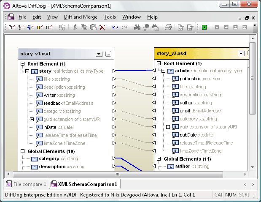The width and height of the screenshot is (261, 202).
Task: Click the browse button on story_v1.xsd
Action: (x=108, y=54)
